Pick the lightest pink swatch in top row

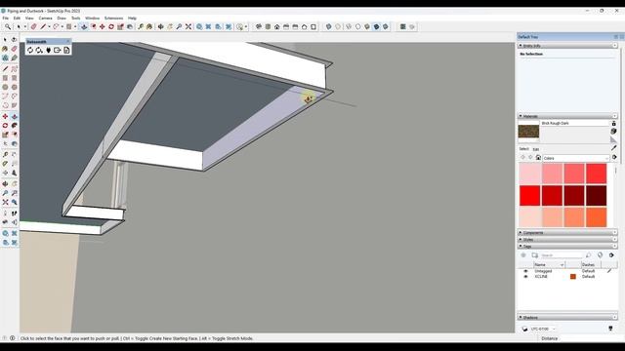(530, 174)
